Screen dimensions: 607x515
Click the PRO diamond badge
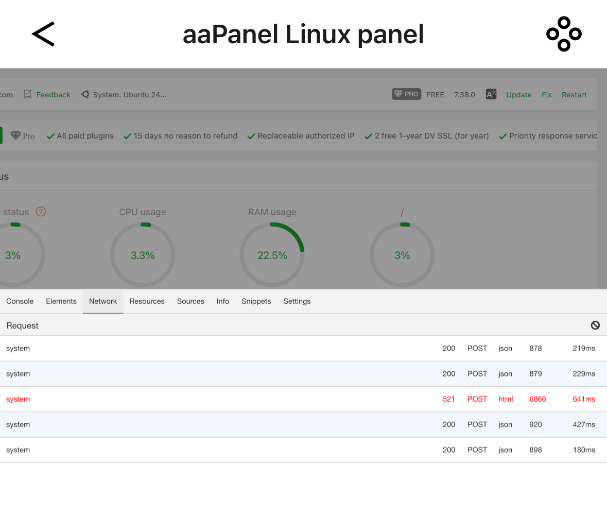tap(406, 94)
